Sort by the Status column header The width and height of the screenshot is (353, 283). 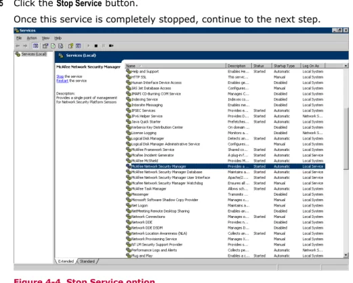(x=262, y=66)
